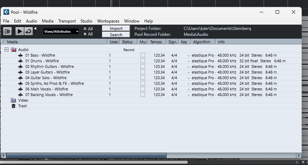Select the 06 Main Vocals - Wildfire file name
The height and width of the screenshot is (165, 308).
pyautogui.click(x=46, y=89)
